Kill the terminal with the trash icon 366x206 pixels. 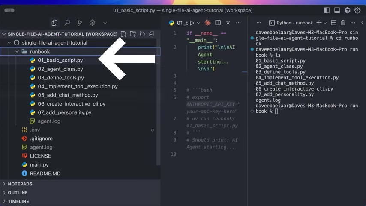pos(343,23)
